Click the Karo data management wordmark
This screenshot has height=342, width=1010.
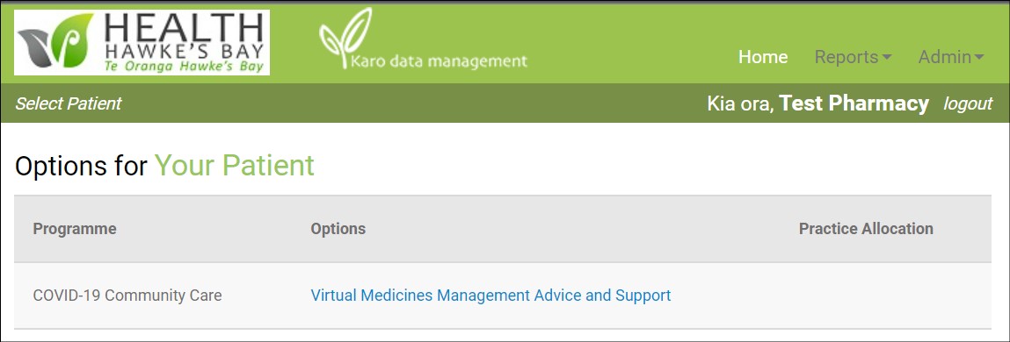pos(440,61)
